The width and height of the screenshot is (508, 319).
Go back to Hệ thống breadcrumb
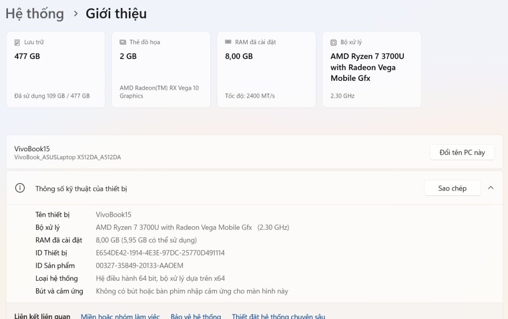point(35,13)
